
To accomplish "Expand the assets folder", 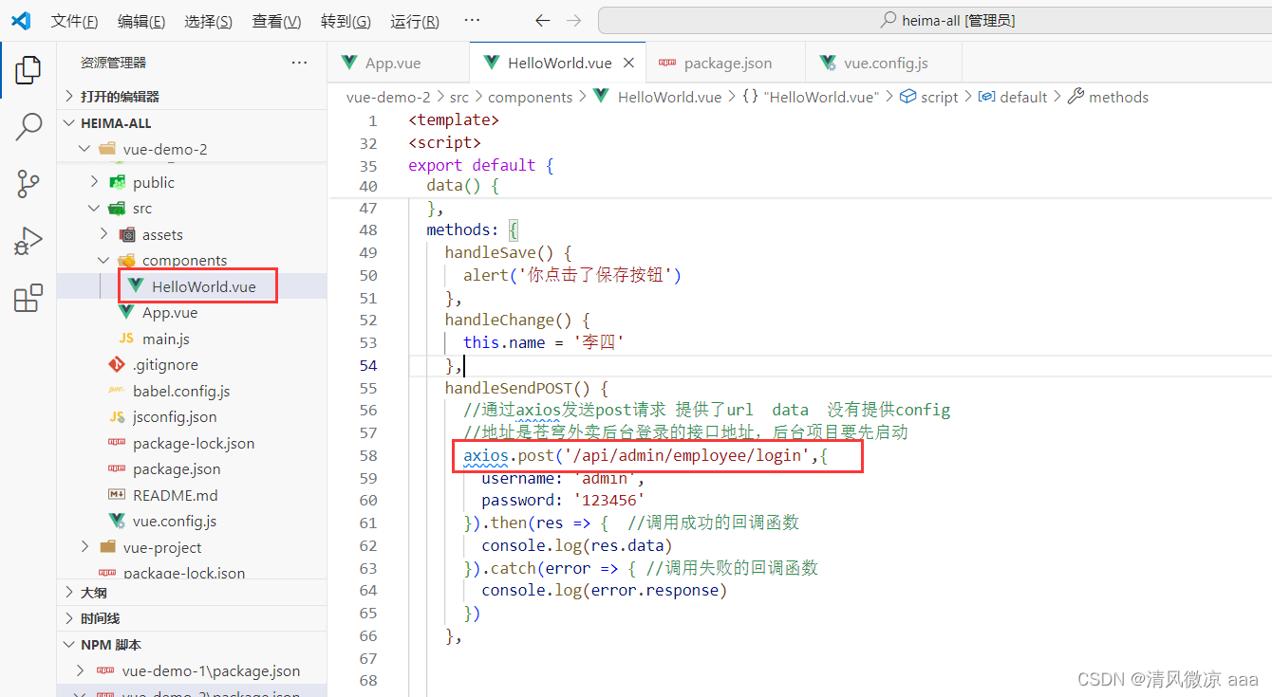I will tap(192, 234).
